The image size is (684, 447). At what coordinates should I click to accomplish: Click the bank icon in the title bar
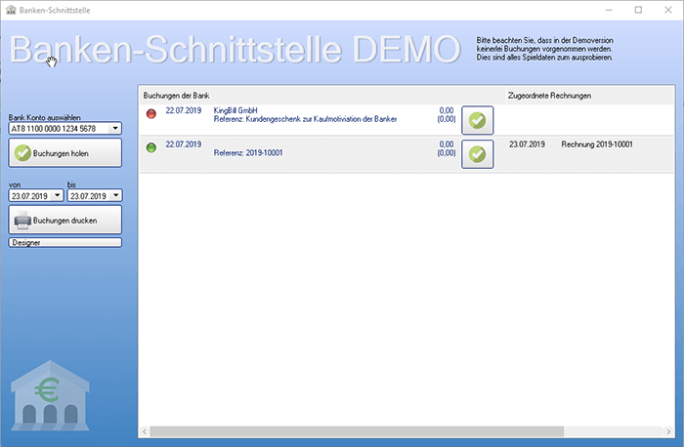pos(11,9)
